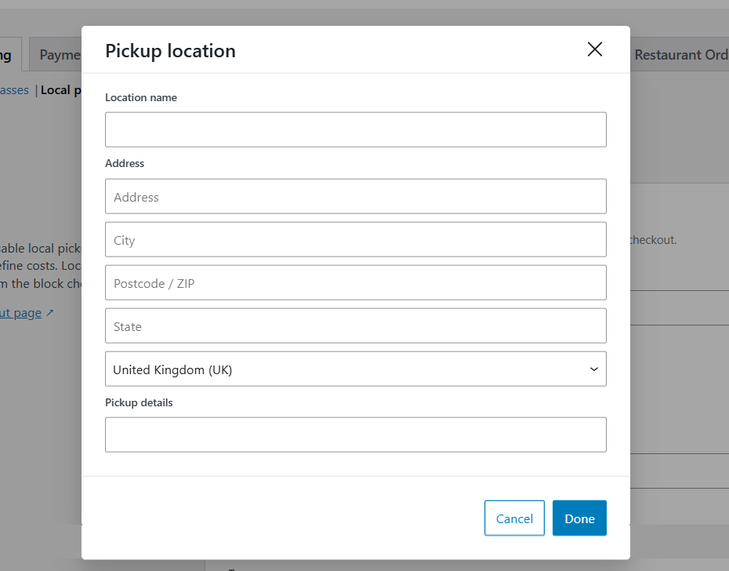Follow the checkout page link

(x=20, y=313)
